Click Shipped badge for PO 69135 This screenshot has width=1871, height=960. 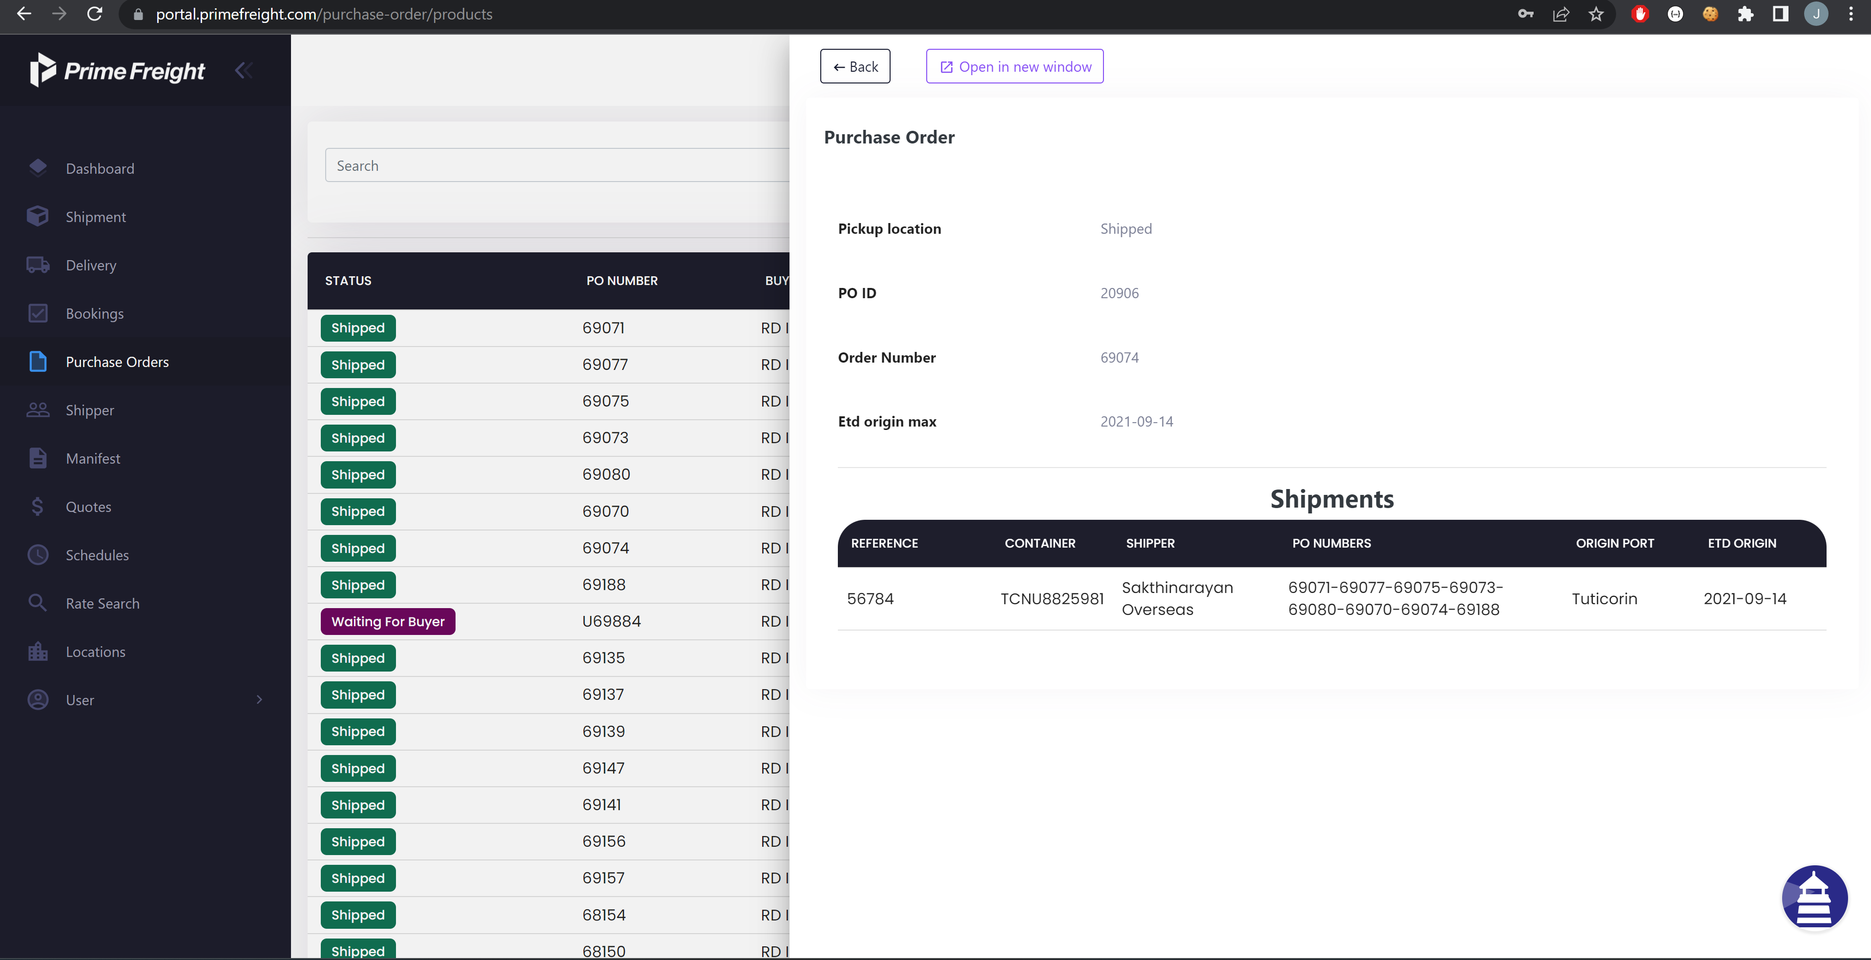click(358, 658)
